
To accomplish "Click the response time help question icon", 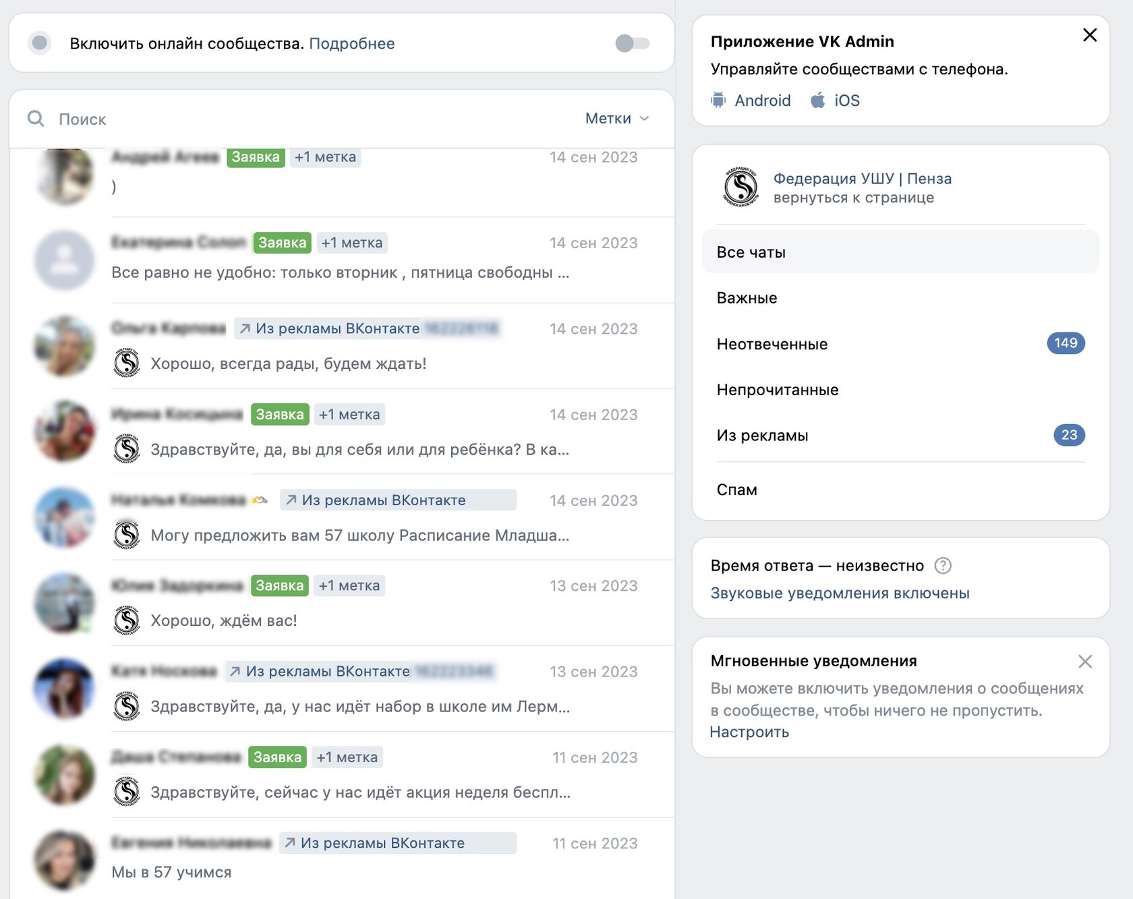I will pos(943,566).
